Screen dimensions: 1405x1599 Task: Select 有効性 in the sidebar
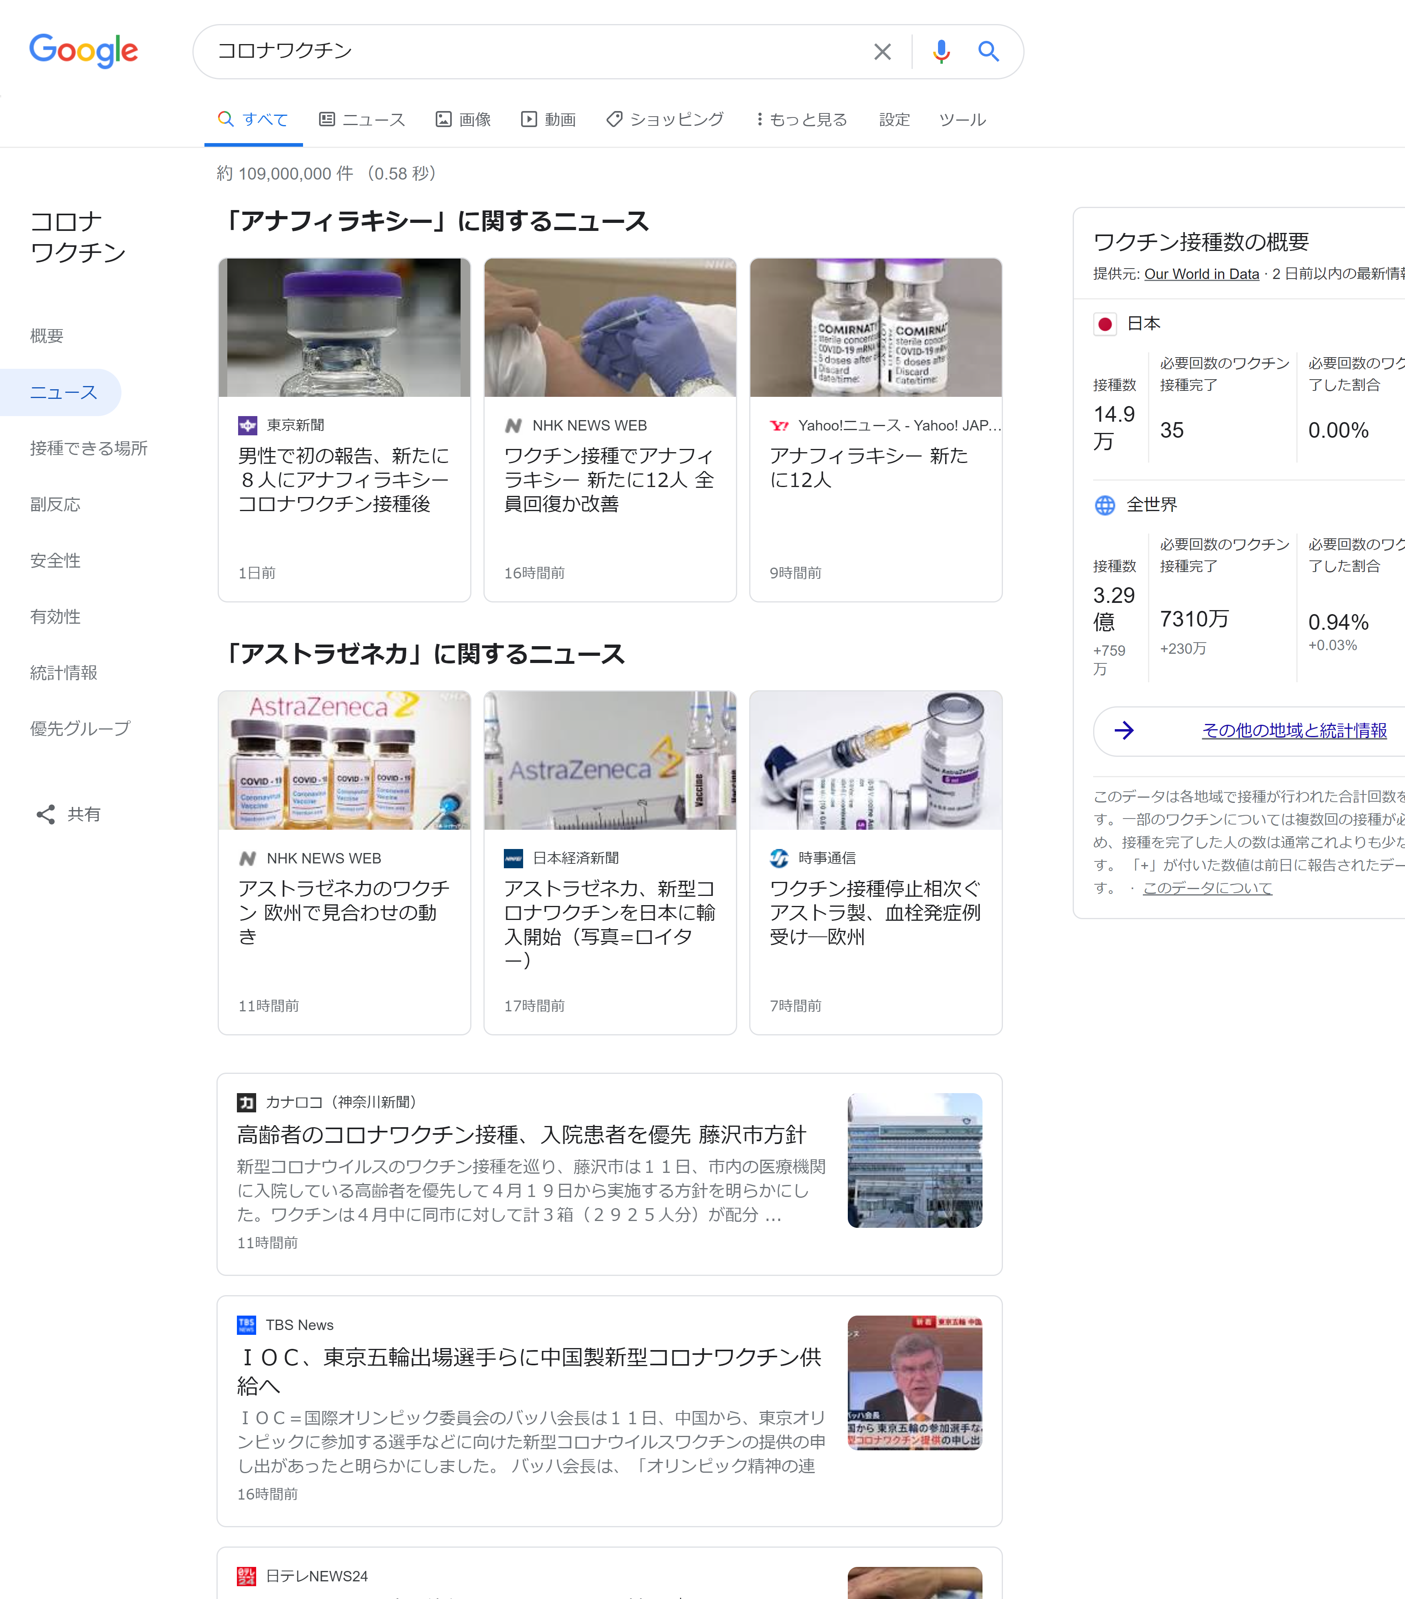point(55,617)
